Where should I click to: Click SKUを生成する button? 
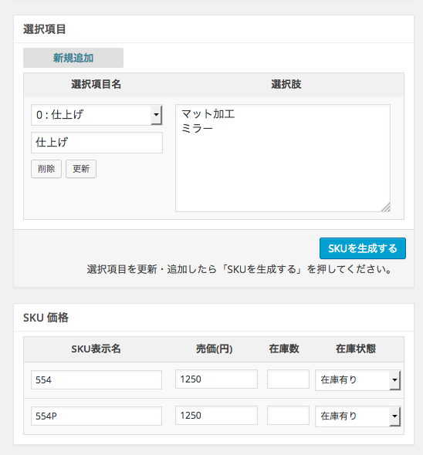click(x=363, y=248)
